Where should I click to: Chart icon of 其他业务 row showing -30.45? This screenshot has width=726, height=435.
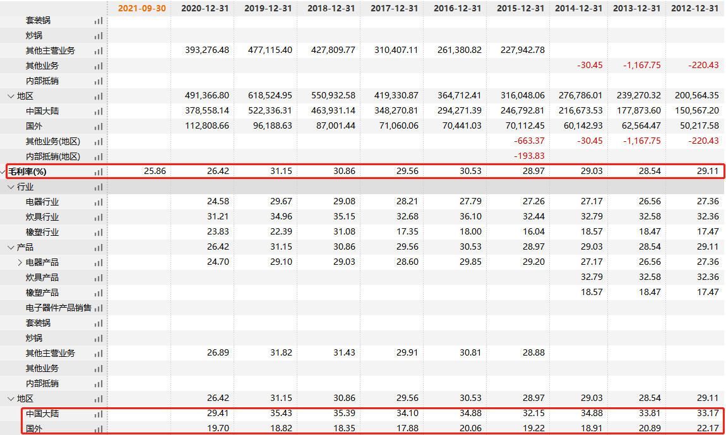(x=98, y=66)
